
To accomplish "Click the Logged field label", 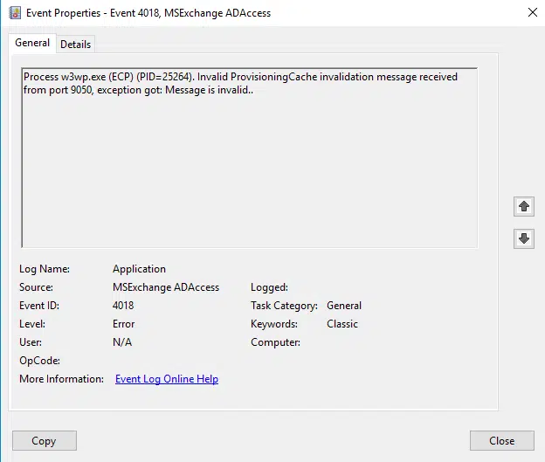I will 269,287.
